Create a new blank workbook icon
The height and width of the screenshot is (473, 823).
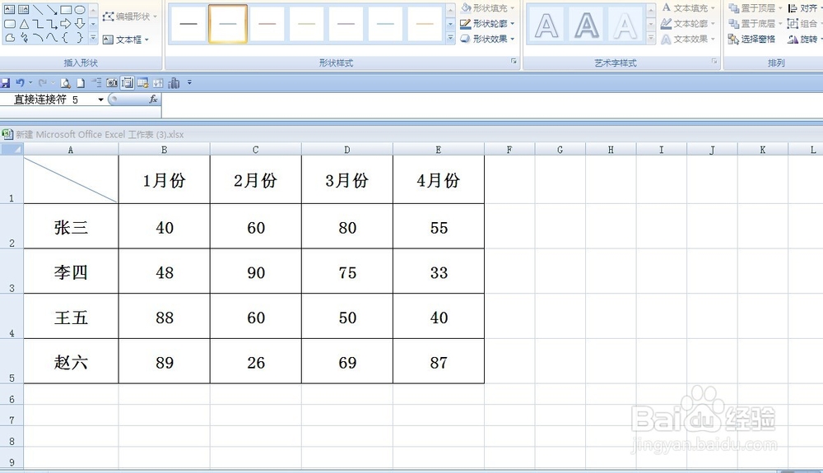click(81, 83)
